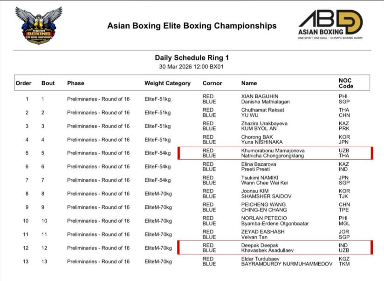
Task: Select the Daily Schedule Ring 1 heading
Action: tap(192, 58)
